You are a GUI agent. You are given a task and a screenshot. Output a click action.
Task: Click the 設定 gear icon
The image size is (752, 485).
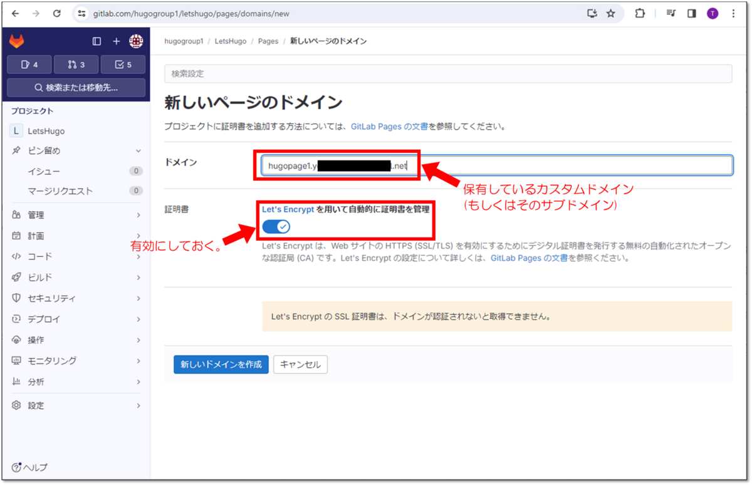click(16, 405)
